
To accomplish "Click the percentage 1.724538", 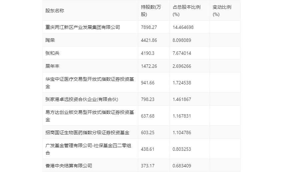I will 182,83.
